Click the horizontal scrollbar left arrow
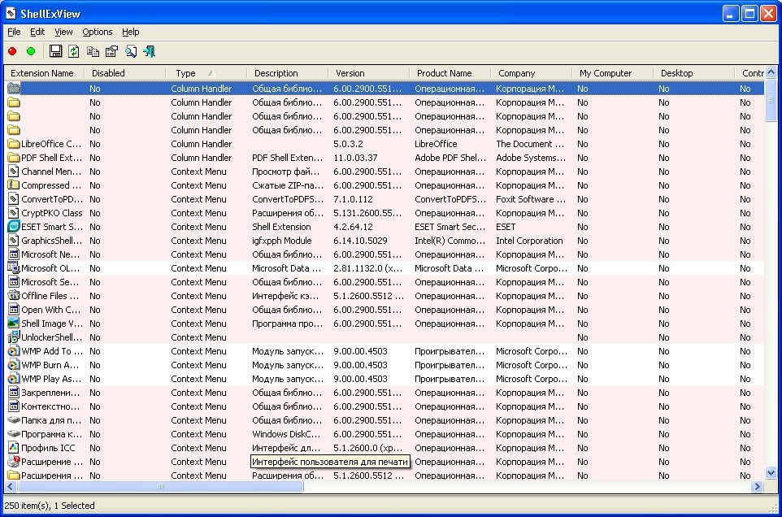This screenshot has height=517, width=782. click(11, 486)
